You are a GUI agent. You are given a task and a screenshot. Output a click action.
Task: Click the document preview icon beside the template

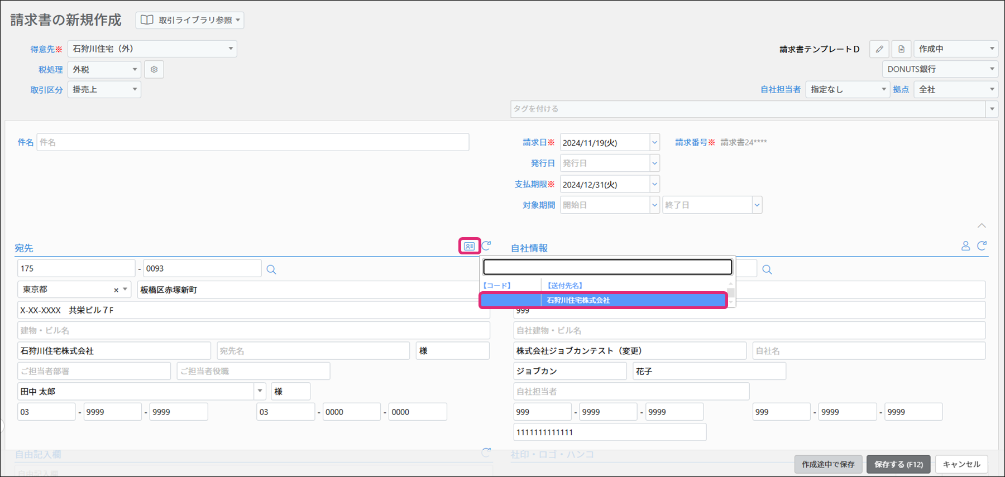point(901,49)
